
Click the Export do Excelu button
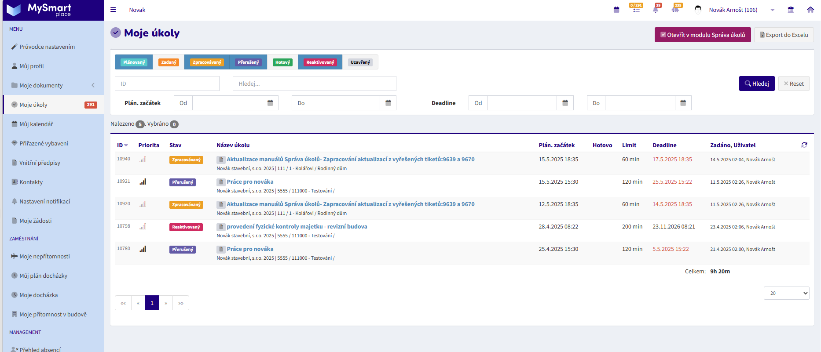pyautogui.click(x=784, y=35)
